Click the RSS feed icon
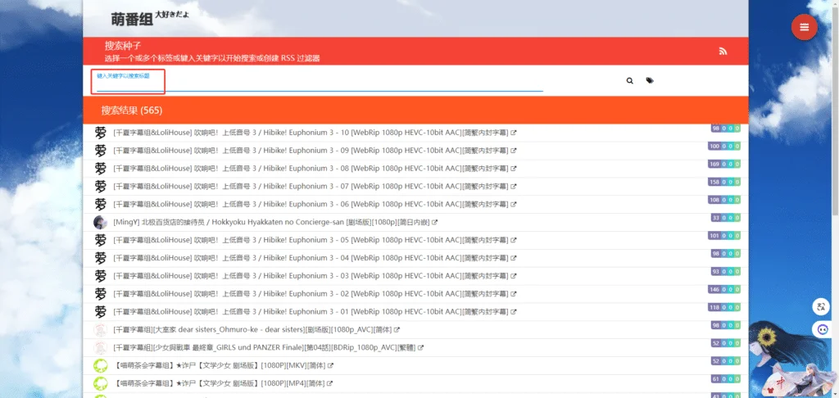 723,51
